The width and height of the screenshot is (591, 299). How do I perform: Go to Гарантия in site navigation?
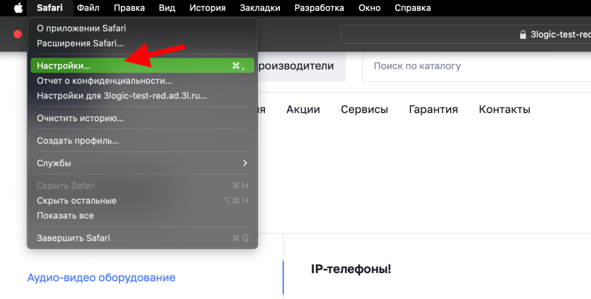[x=433, y=110]
